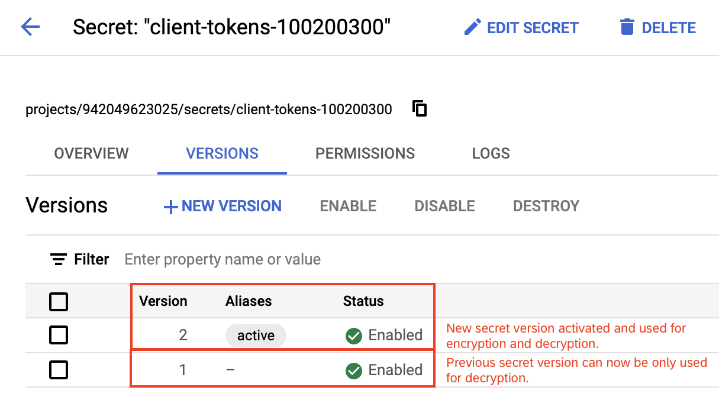Click the plus icon next to New Version

click(170, 206)
